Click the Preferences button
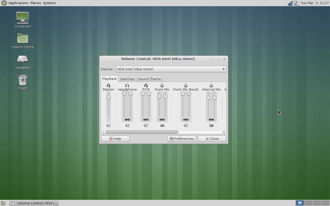The width and height of the screenshot is (330, 206). [182, 139]
